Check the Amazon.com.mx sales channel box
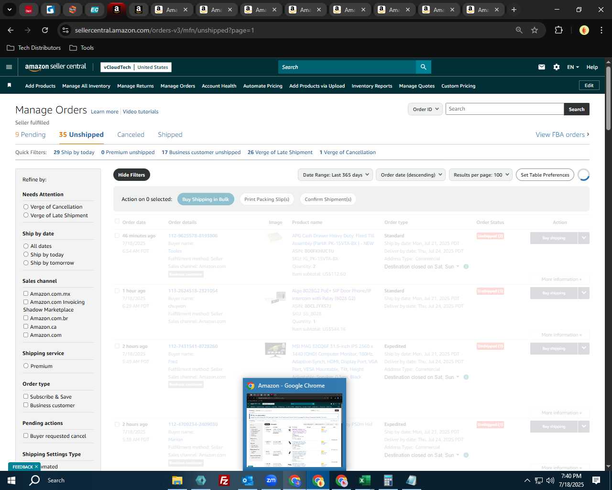This screenshot has height=490, width=612. click(26, 294)
